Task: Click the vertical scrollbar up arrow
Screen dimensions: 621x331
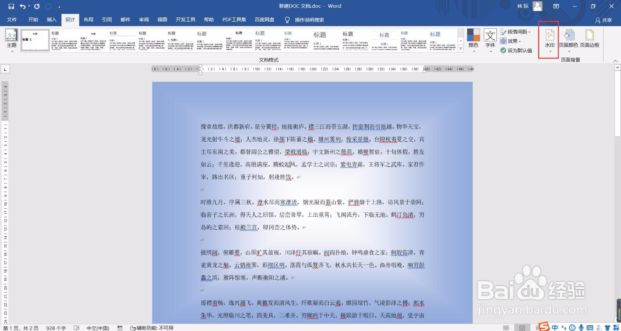Action: (x=618, y=67)
